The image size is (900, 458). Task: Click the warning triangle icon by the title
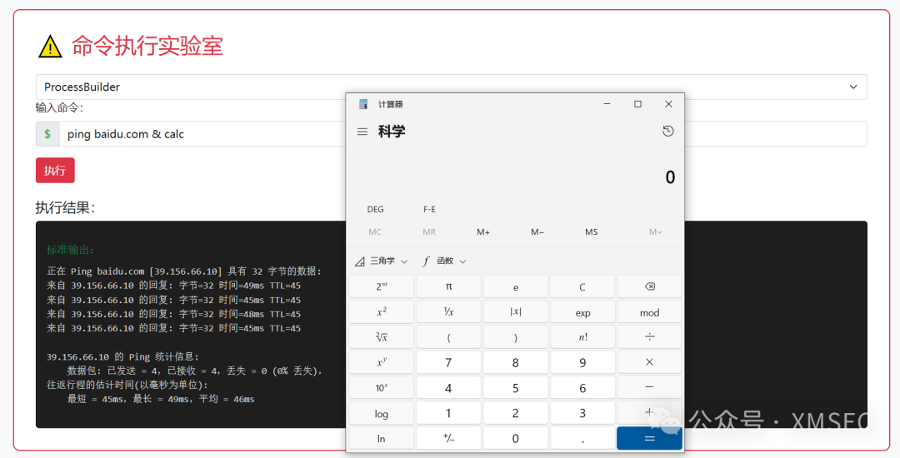pyautogui.click(x=50, y=47)
